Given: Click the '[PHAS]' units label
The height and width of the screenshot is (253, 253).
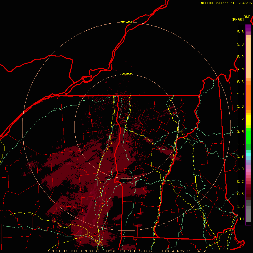Looking at the screenshot, I should pyautogui.click(x=238, y=19).
